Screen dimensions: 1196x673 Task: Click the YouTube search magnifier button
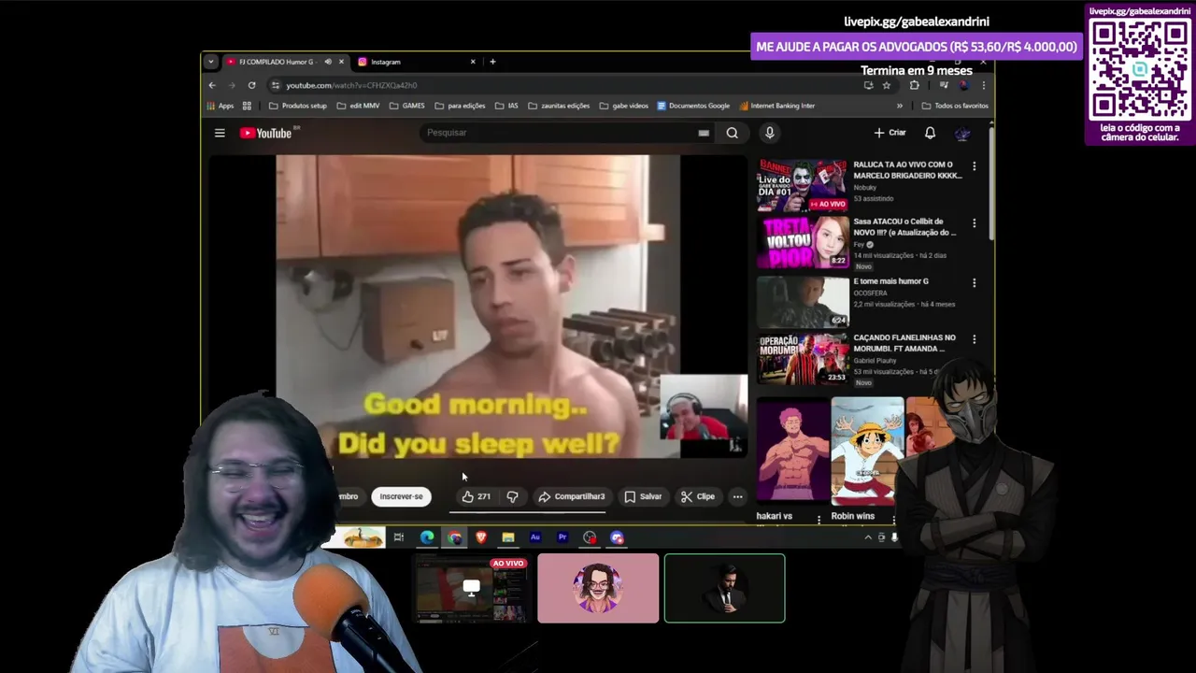[732, 133]
